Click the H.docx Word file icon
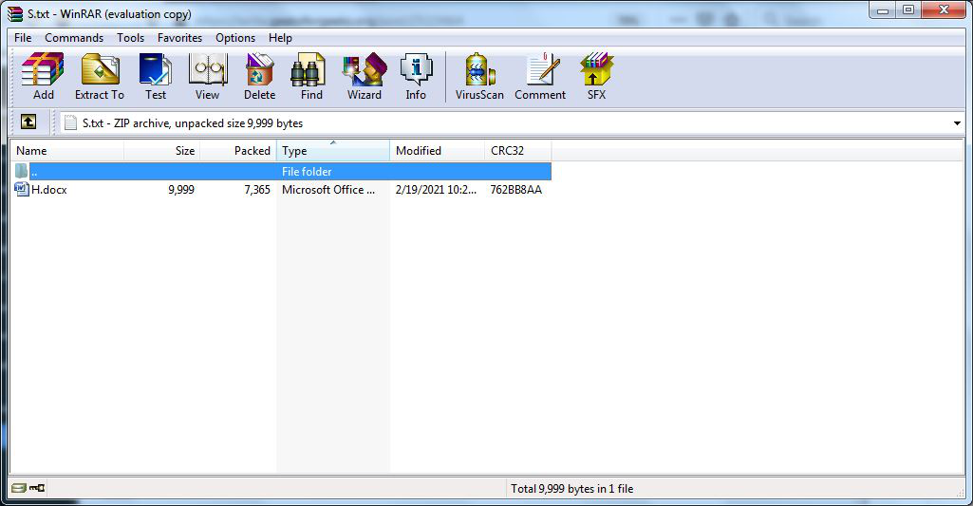Viewport: 973px width, 506px height. (22, 189)
